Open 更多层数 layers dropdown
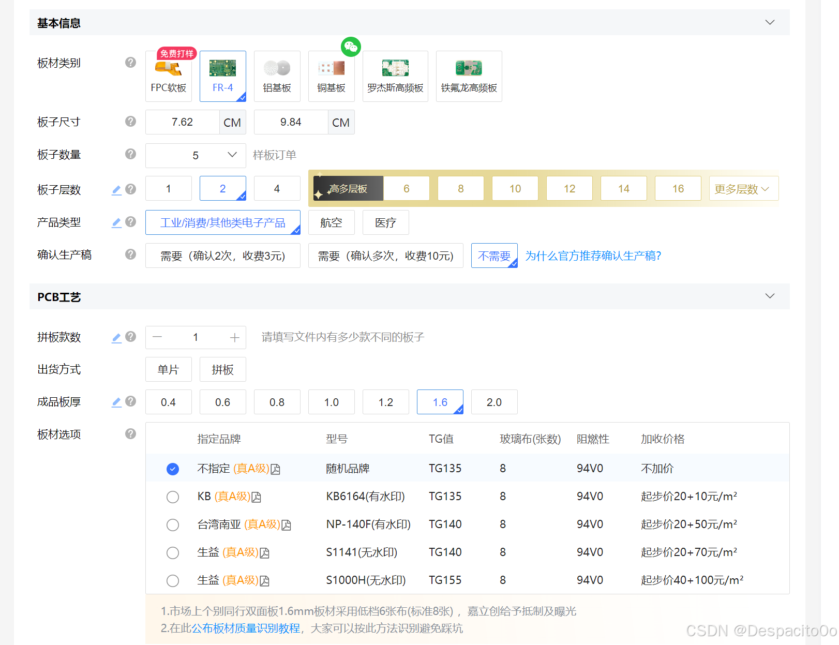Viewport: 839px width, 645px height. 744,189
